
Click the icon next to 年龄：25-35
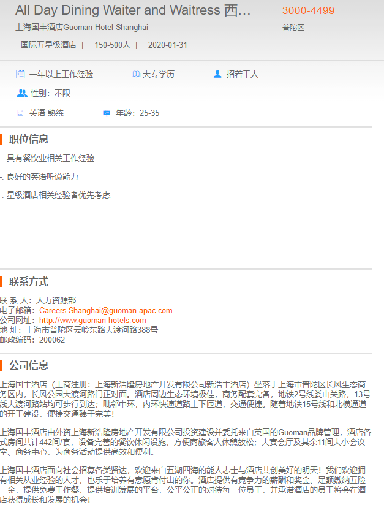click(x=107, y=113)
